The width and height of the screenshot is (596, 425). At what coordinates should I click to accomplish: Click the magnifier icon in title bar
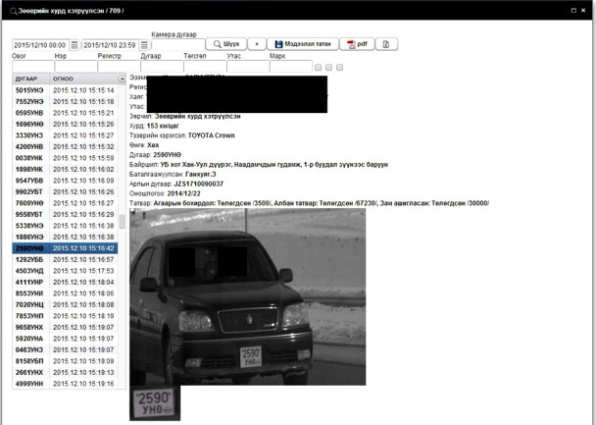coord(14,11)
